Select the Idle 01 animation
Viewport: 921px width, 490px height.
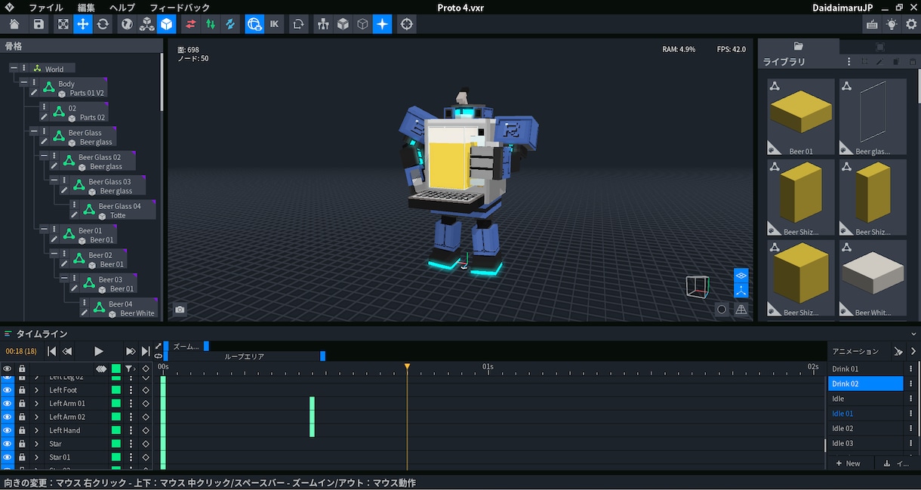point(866,414)
